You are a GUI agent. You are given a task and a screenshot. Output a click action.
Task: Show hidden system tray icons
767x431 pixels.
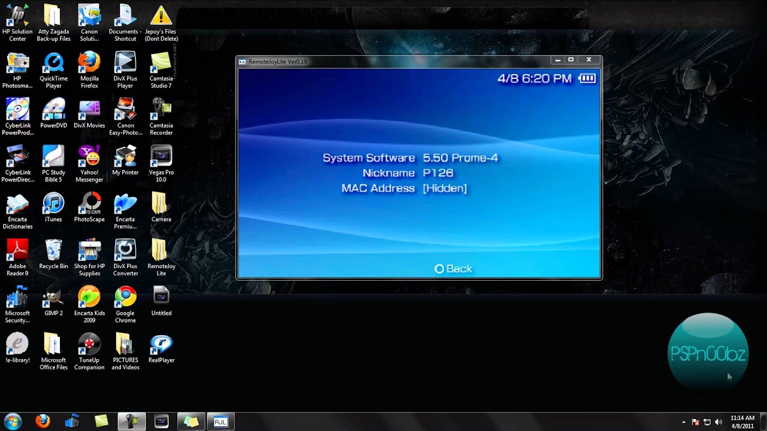coord(684,422)
